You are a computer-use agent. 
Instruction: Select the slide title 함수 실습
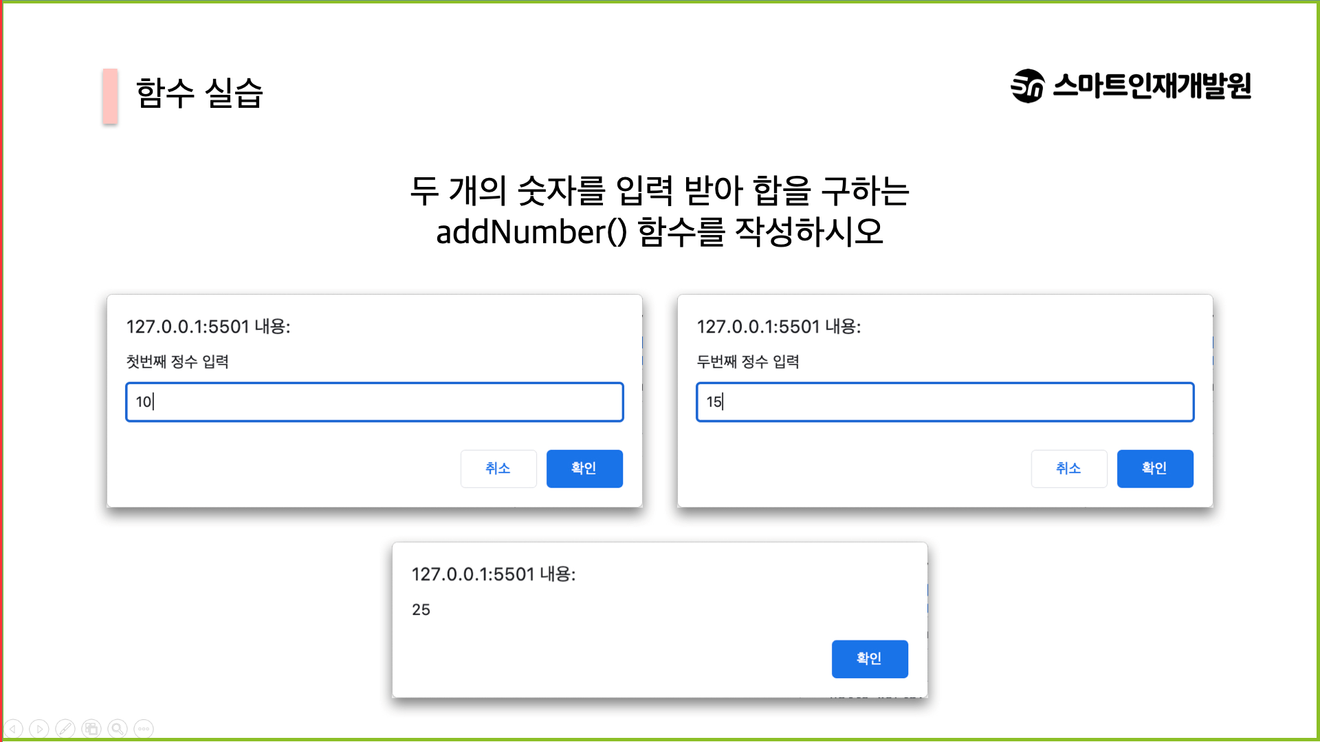199,93
